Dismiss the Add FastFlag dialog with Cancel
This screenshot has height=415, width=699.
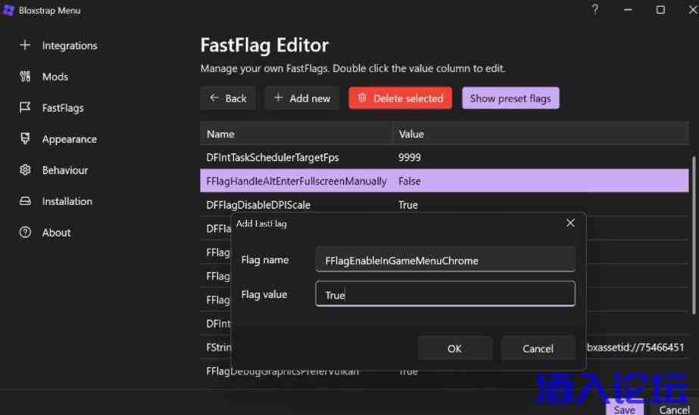click(x=538, y=348)
